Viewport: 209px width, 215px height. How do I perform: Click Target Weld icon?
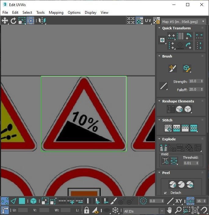(165, 161)
